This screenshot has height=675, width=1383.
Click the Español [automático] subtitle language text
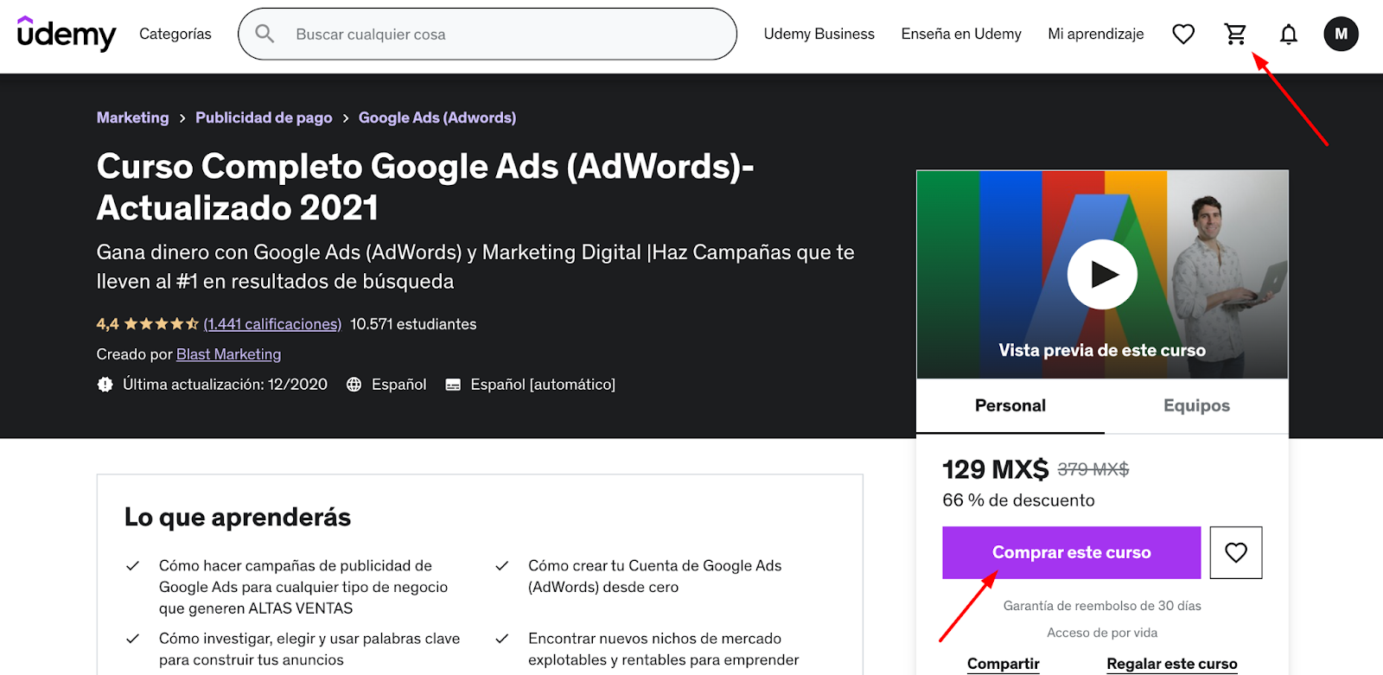point(543,385)
